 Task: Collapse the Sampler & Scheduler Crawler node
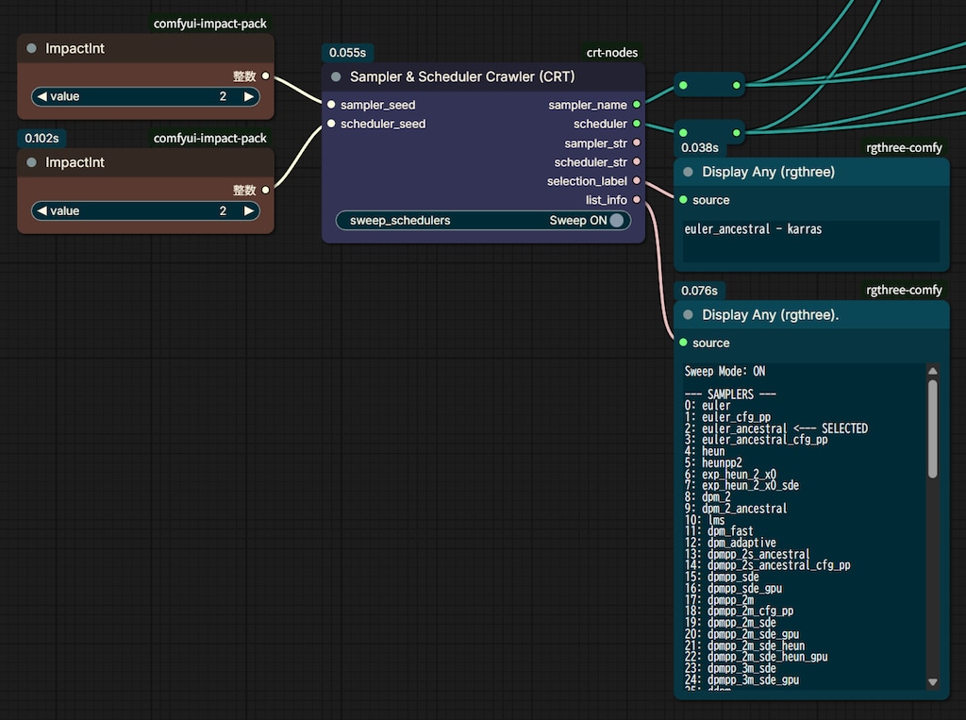pos(336,76)
